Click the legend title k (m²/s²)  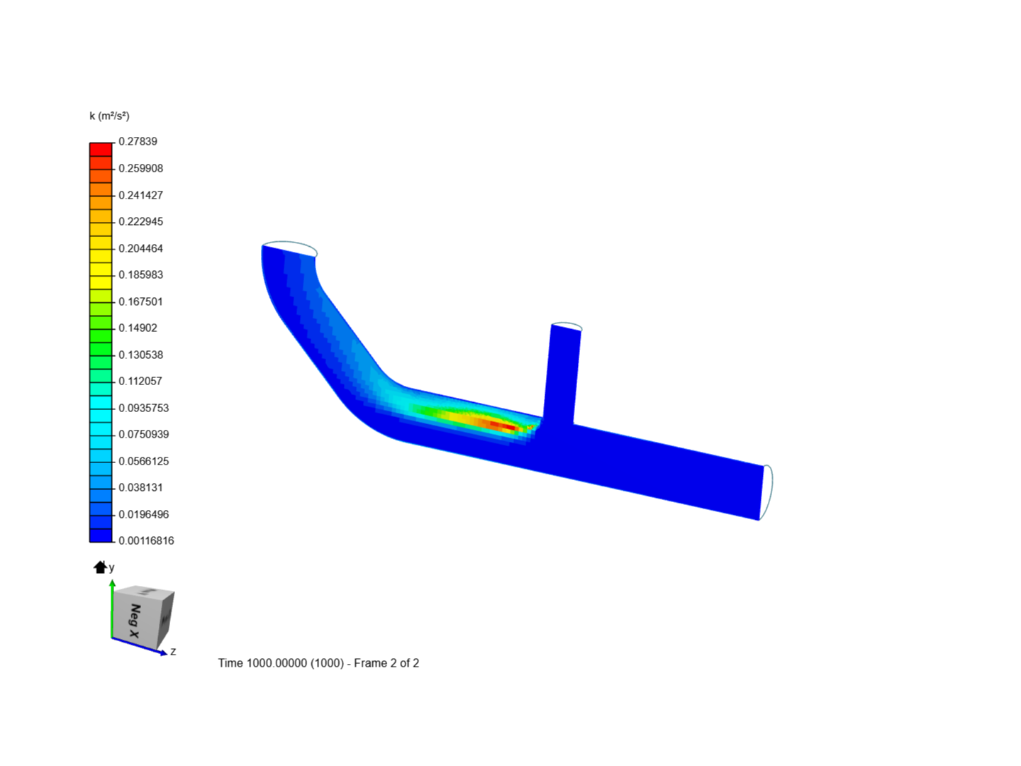point(109,116)
